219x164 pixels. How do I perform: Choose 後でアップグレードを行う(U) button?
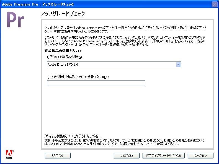point(163,156)
